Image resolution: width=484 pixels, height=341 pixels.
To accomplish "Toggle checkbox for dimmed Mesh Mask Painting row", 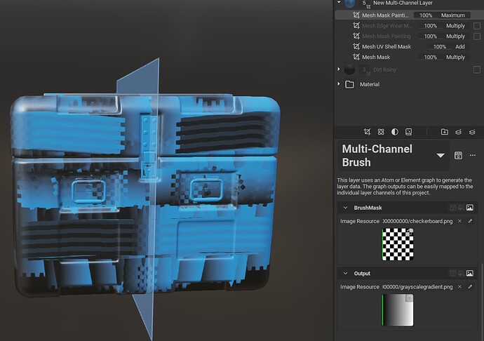I will tap(477, 36).
